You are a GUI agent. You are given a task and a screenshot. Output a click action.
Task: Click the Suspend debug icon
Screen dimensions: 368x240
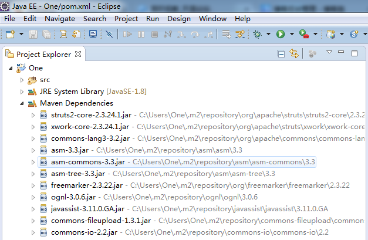(x=141, y=35)
